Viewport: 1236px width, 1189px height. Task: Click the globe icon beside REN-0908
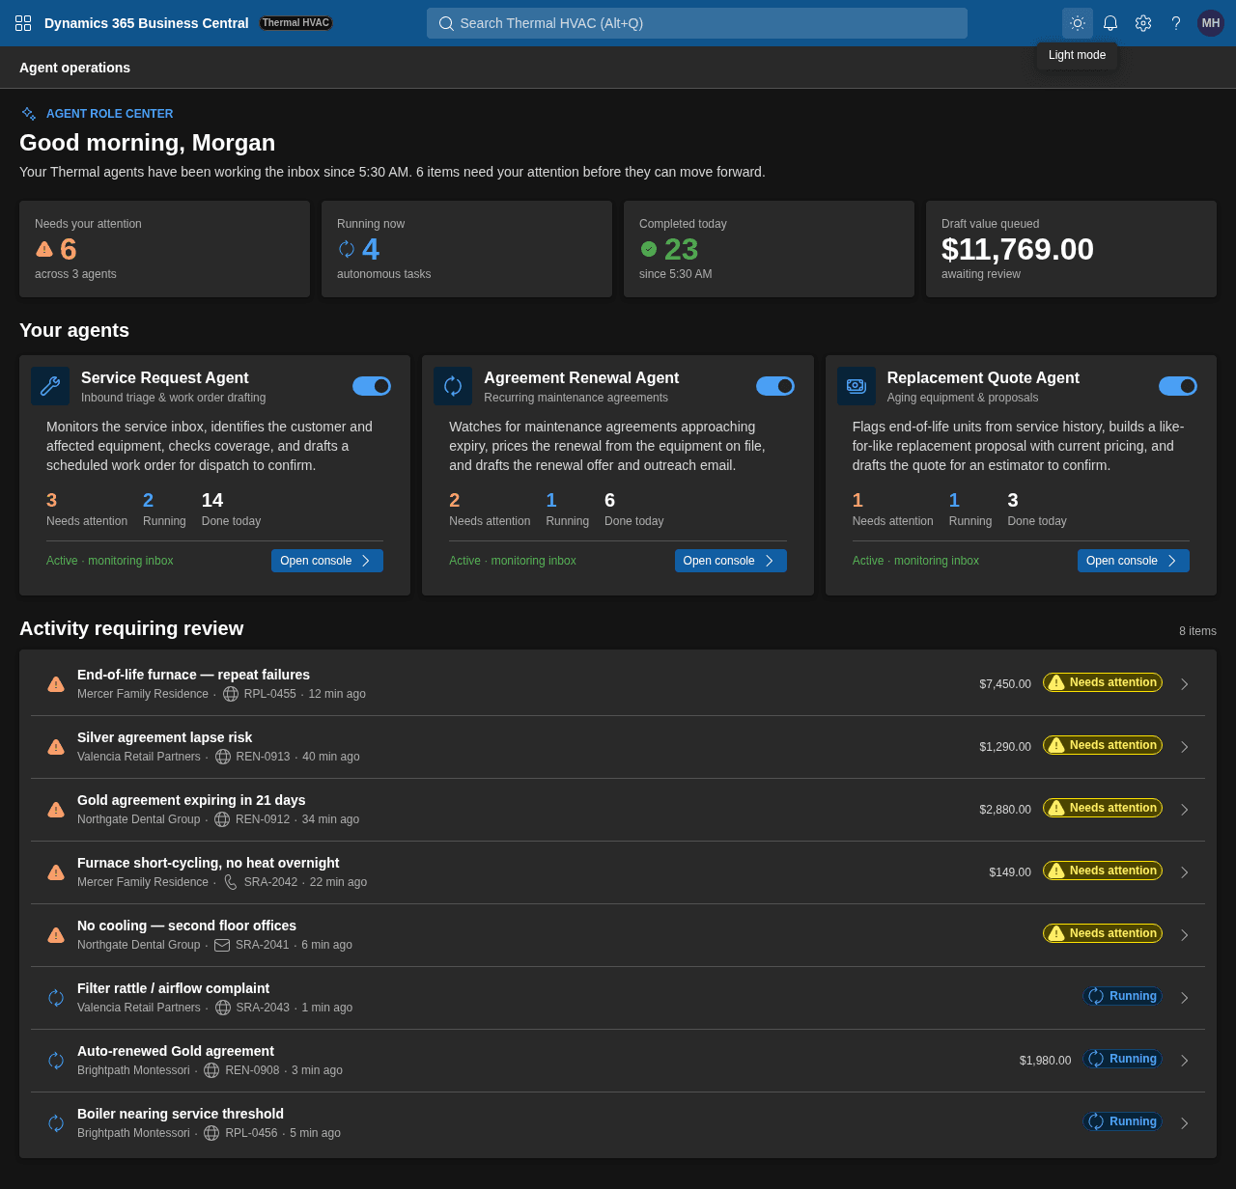coord(211,1070)
